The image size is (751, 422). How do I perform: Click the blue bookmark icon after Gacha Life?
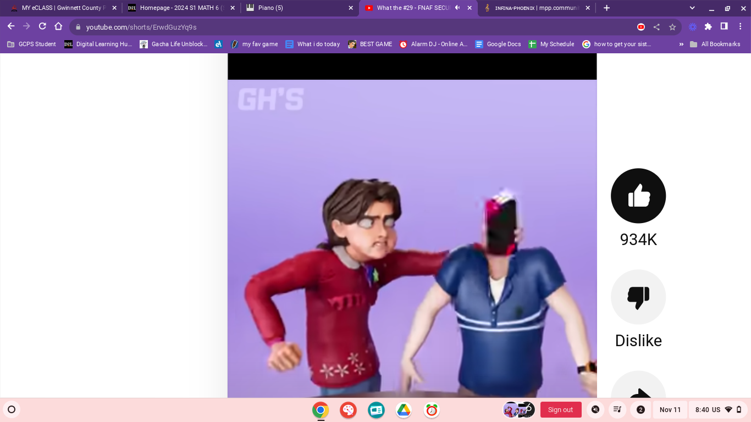coord(219,44)
